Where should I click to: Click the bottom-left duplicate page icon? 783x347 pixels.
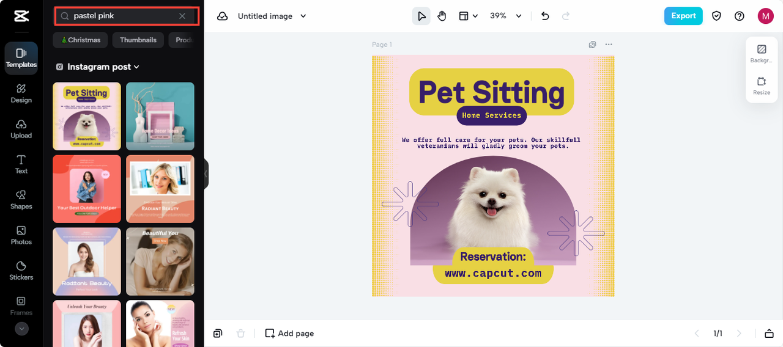point(218,334)
